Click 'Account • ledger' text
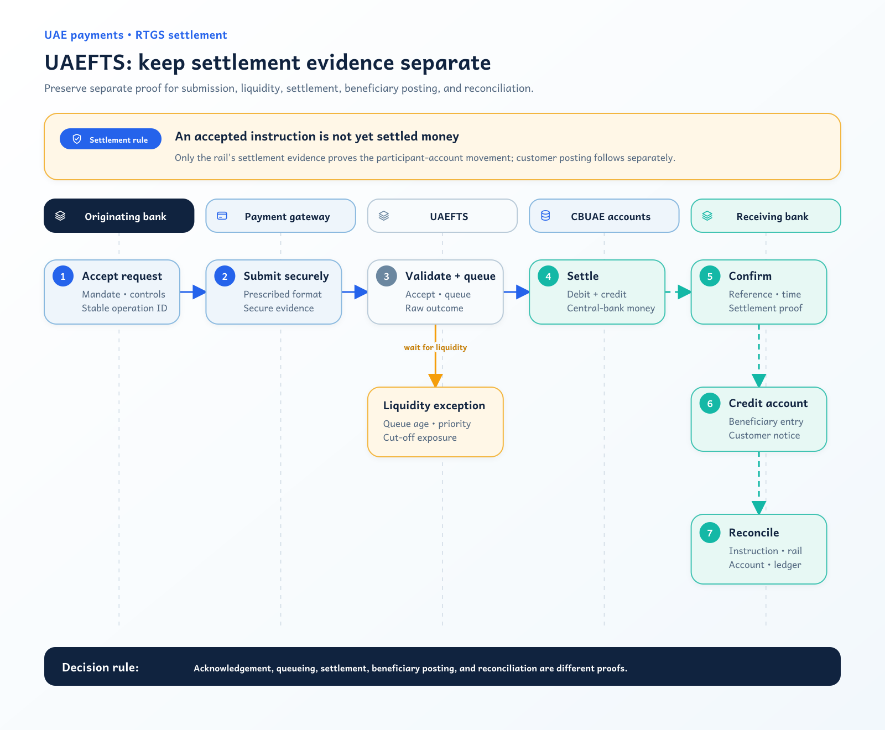 tap(765, 565)
